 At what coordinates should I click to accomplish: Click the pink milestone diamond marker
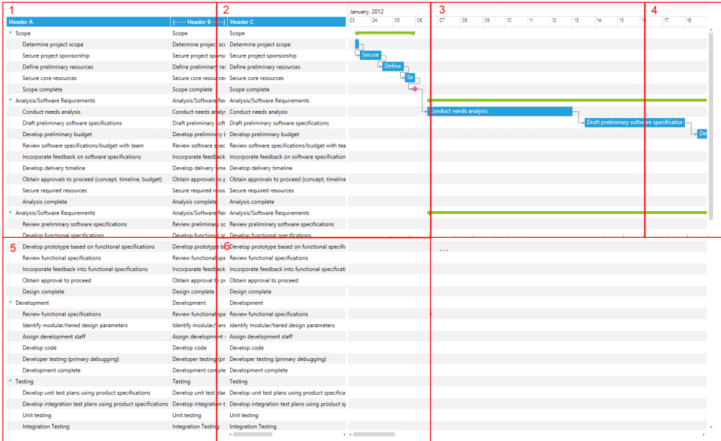[415, 89]
